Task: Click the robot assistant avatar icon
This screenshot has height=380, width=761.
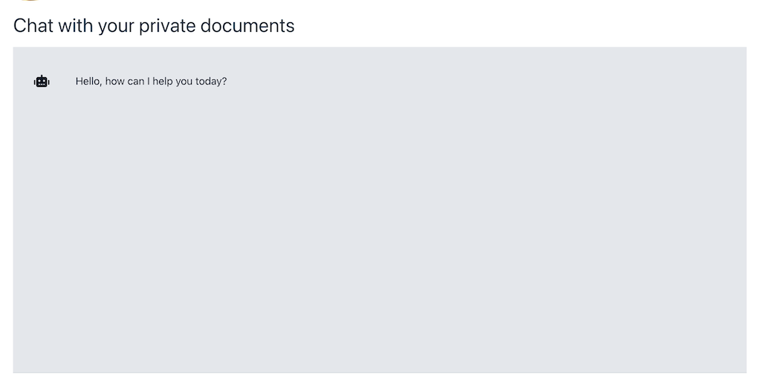Action: pos(42,82)
